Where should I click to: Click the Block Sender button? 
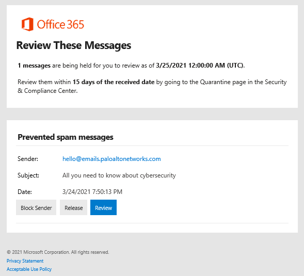pyautogui.click(x=36, y=207)
